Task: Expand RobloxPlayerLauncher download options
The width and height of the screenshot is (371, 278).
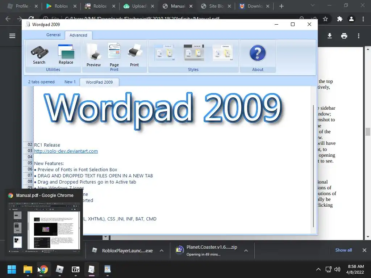Action: [x=162, y=250]
